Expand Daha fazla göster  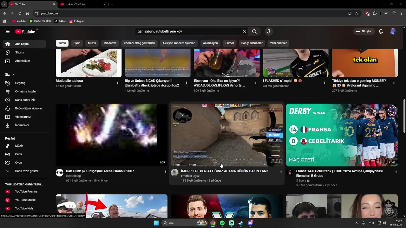pos(24,171)
